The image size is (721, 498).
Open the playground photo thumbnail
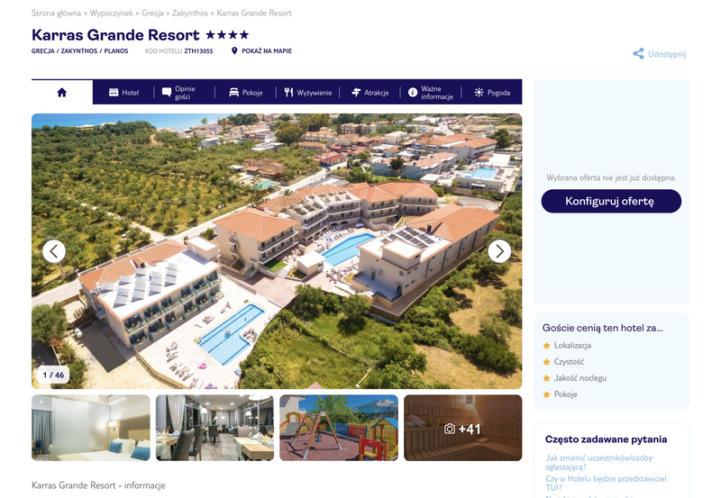point(339,428)
